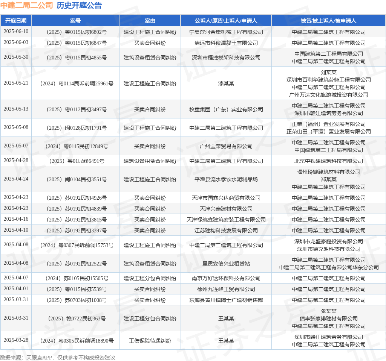
Task: Click defendant 北京中铁建建筑科技有限公司
Action: pyautogui.click(x=328, y=161)
